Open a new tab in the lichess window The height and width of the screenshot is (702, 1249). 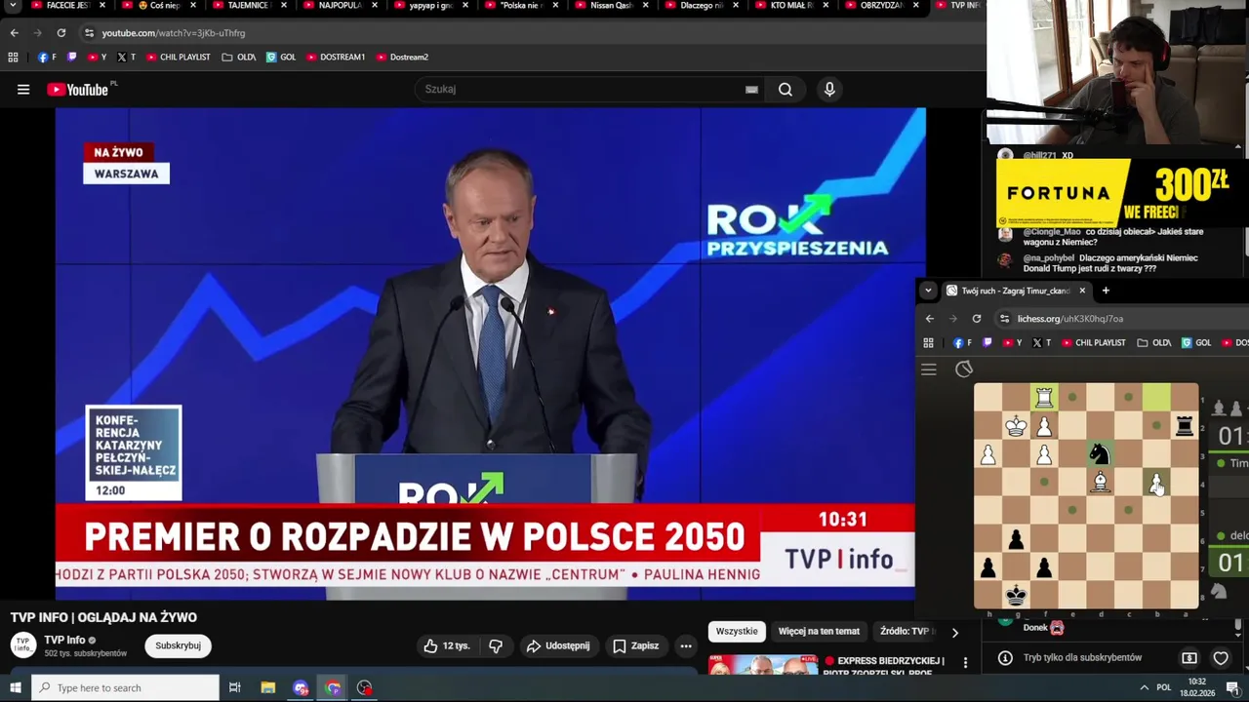1106,291
